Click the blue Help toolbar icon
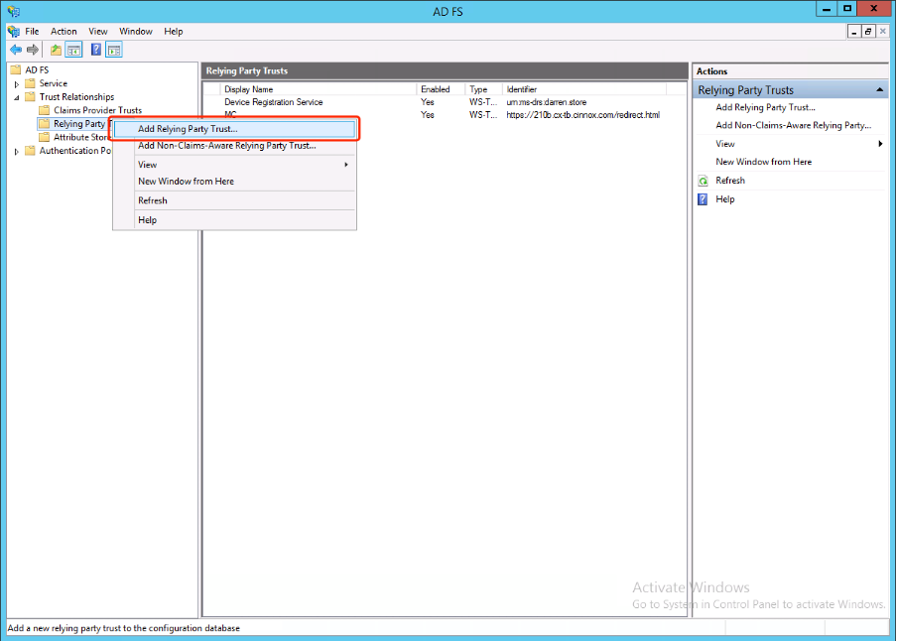 pos(96,50)
